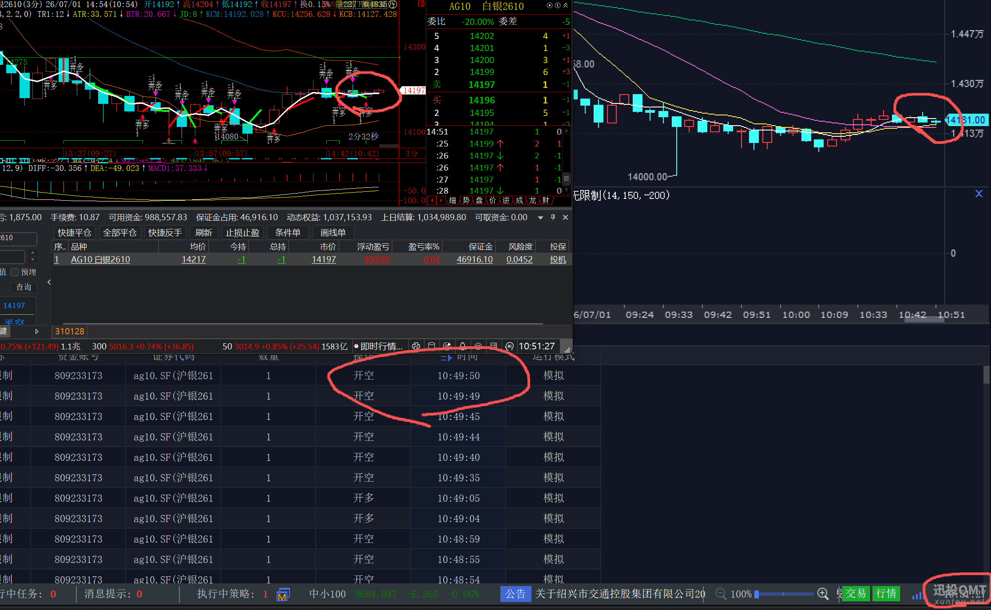This screenshot has width=991, height=610.
Task: Click the 全部平仓 button
Action: click(119, 233)
